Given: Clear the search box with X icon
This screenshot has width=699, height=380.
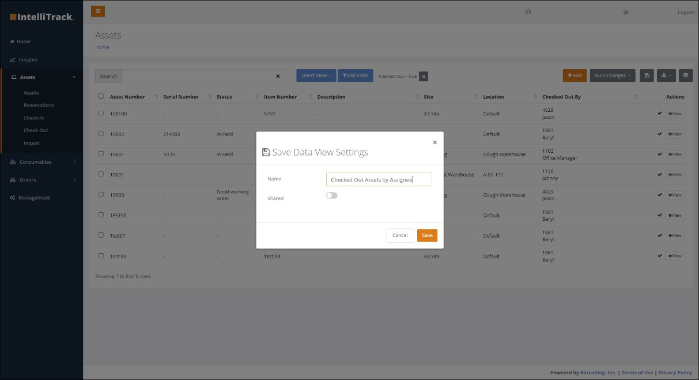Looking at the screenshot, I should pos(278,76).
